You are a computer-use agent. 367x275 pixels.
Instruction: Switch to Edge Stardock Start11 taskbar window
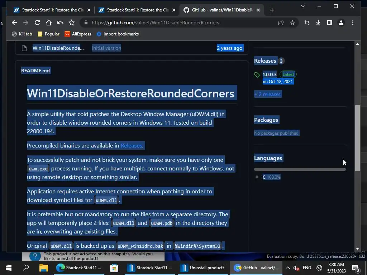[78, 268]
